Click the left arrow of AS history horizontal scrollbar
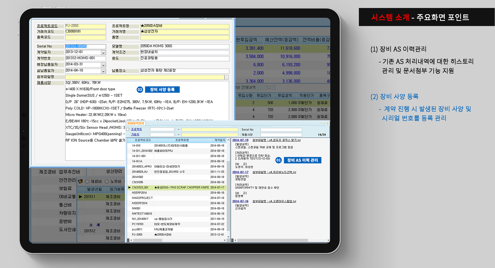 235,240
